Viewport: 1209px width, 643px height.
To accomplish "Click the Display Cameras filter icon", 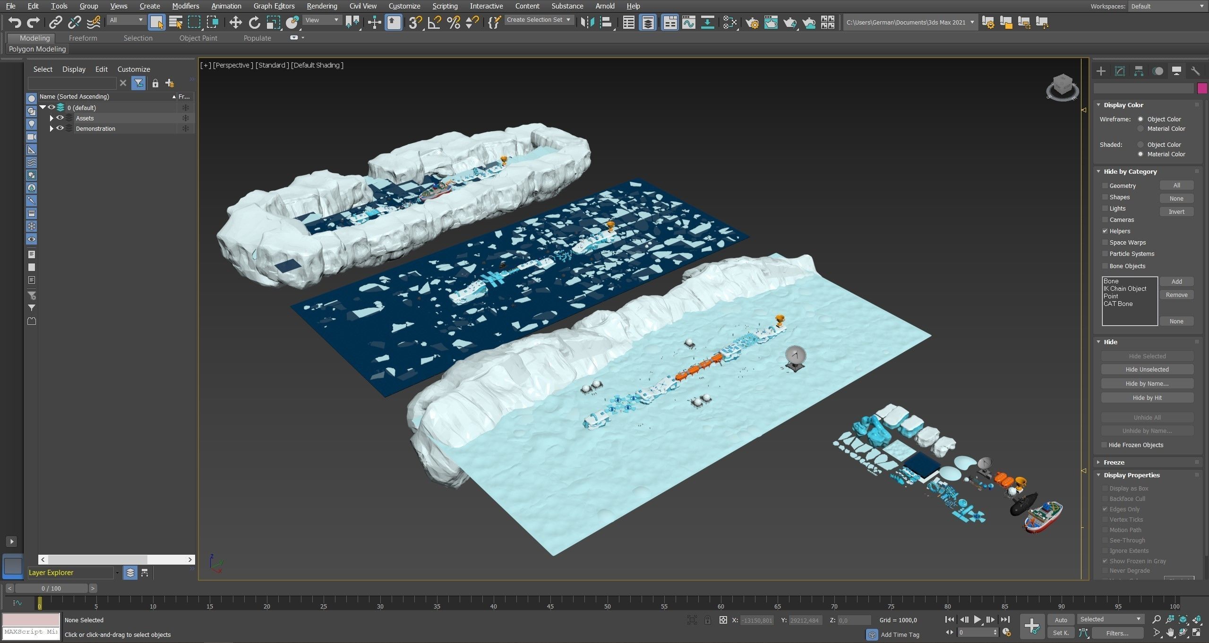I will click(x=32, y=137).
